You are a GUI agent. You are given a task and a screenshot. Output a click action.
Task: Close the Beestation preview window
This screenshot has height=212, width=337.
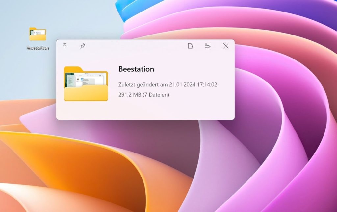(226, 46)
